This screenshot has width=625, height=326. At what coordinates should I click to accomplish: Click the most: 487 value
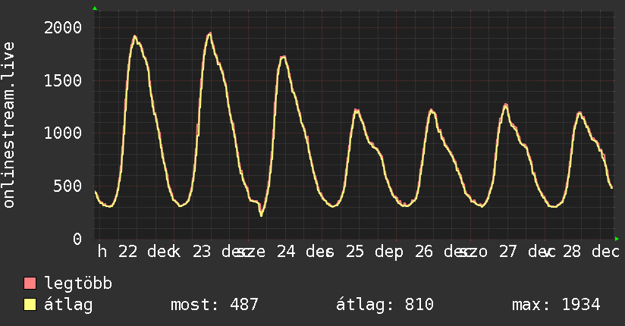215,305
